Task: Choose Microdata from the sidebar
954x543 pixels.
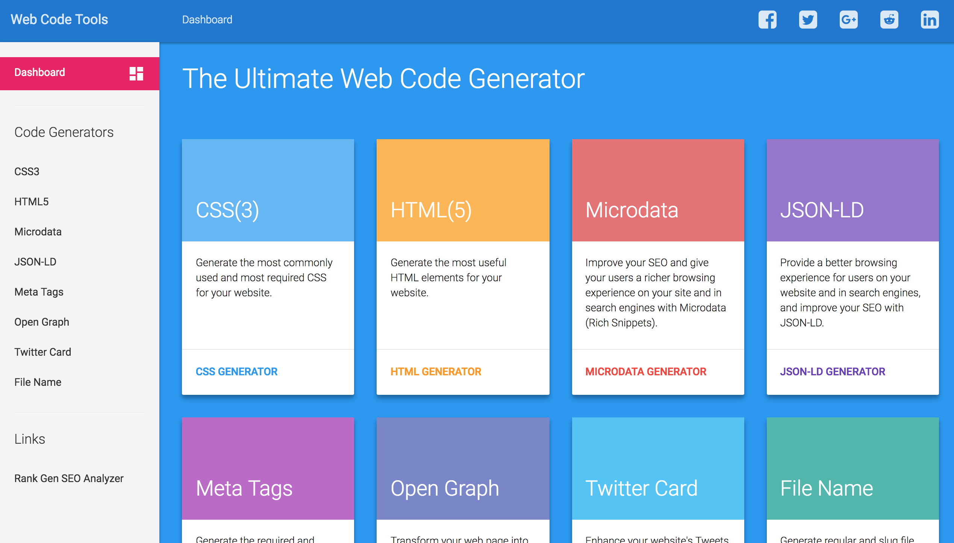Action: (38, 232)
